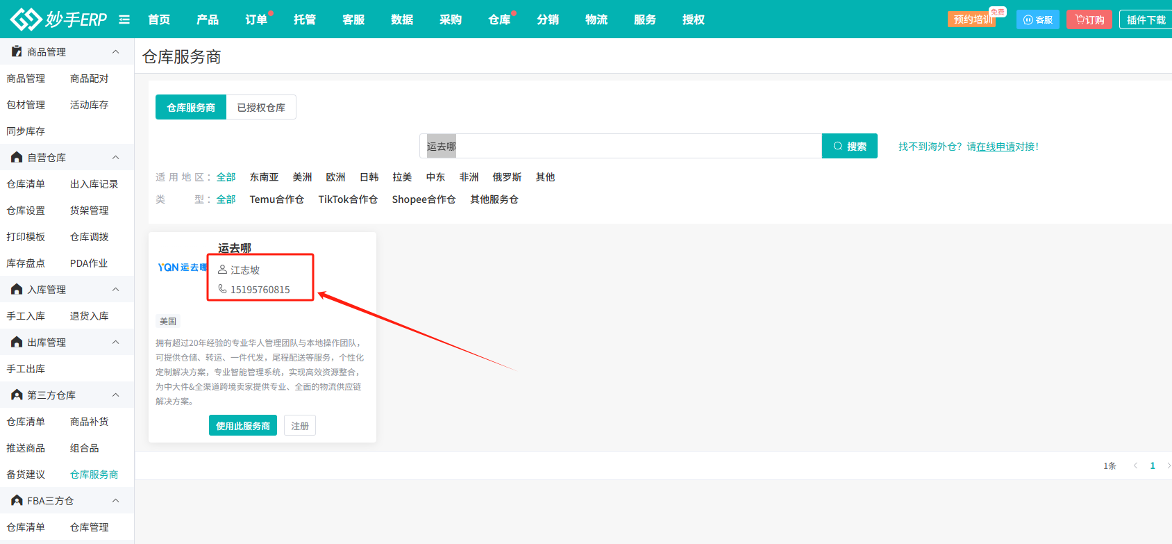Click the FBA三方仓 section icon
The image size is (1172, 544).
tap(17, 500)
